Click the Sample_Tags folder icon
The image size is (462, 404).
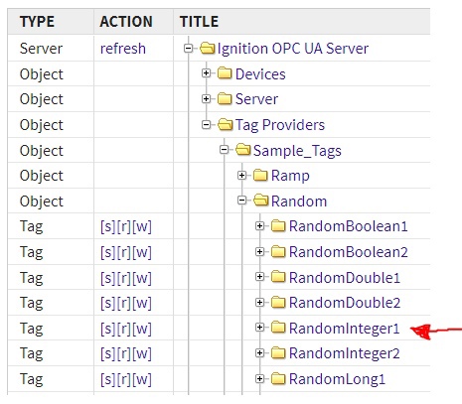(243, 150)
